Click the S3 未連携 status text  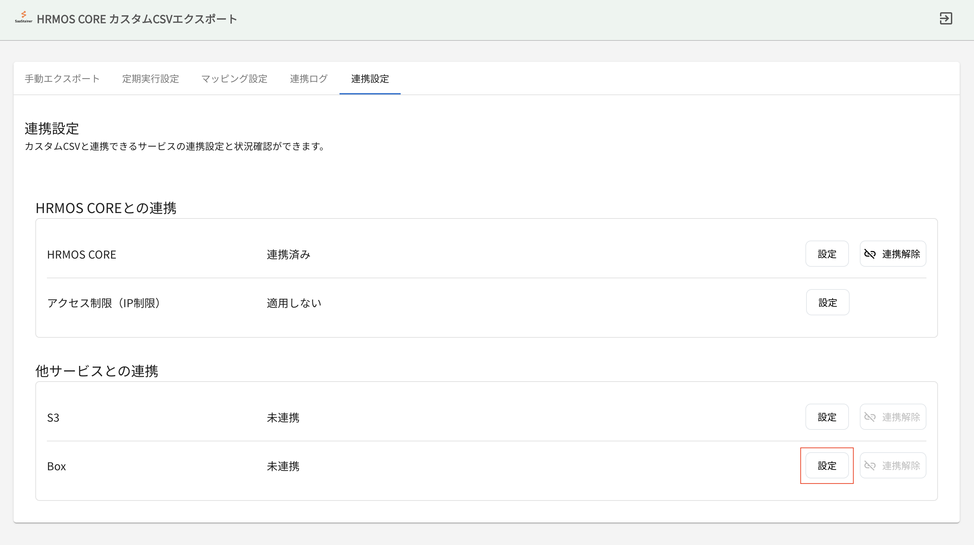[x=283, y=418]
